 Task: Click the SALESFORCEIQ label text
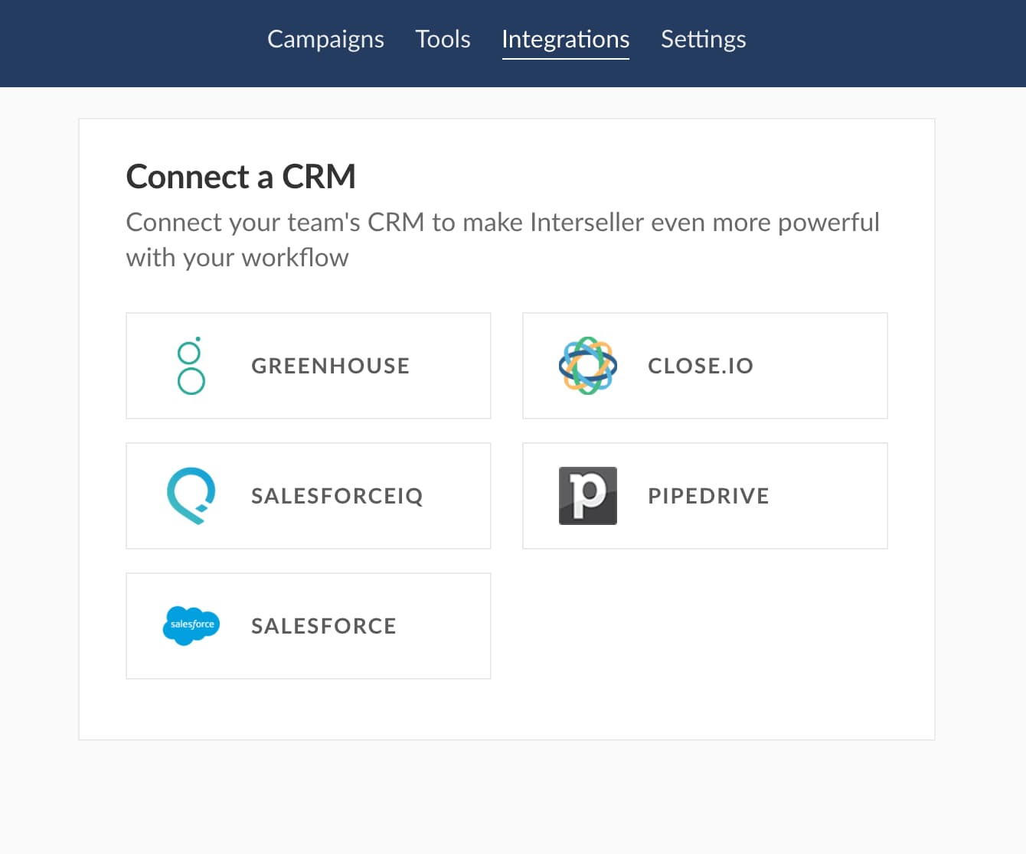(x=337, y=496)
